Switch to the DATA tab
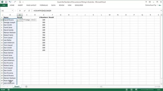 [x=53, y=5]
